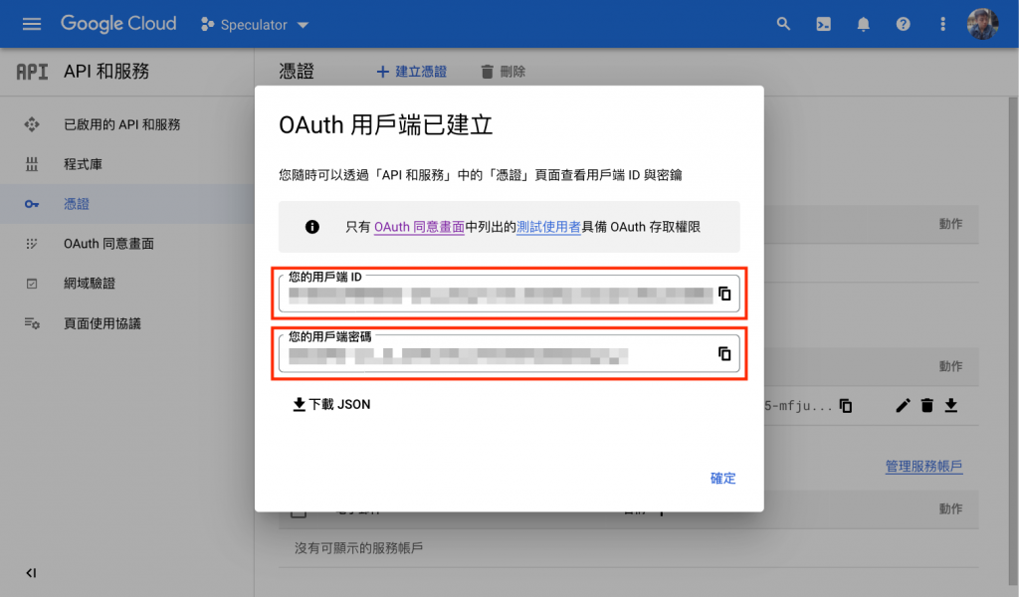Edit the OAuth client with pencil icon
This screenshot has width=1019, height=597.
(903, 406)
